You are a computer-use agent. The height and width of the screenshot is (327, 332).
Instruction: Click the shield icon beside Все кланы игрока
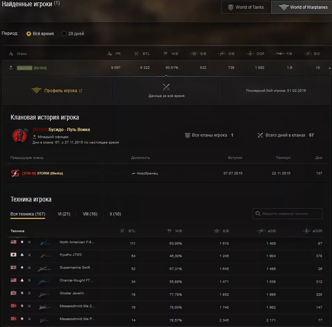(188, 135)
